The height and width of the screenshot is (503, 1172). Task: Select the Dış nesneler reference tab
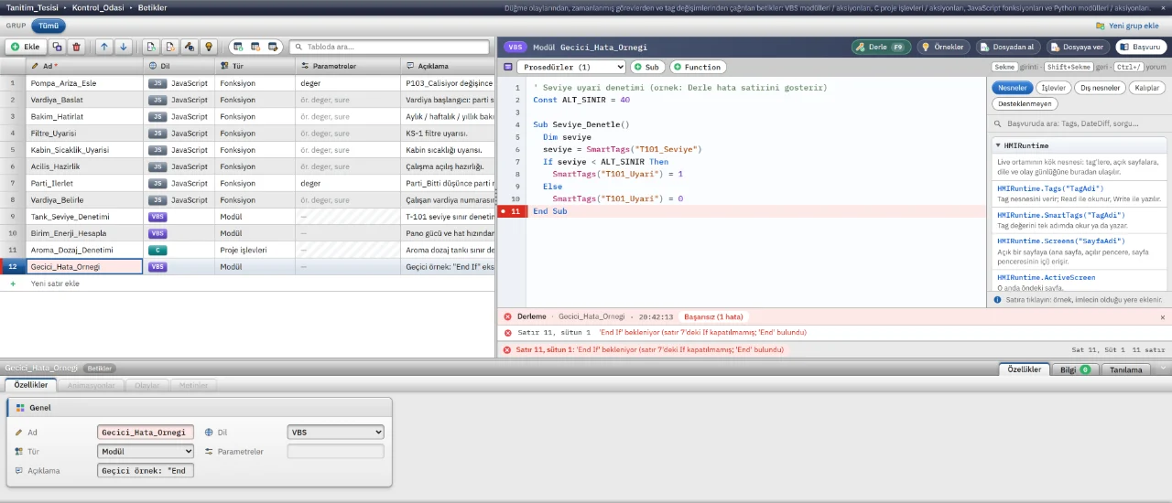click(1100, 88)
